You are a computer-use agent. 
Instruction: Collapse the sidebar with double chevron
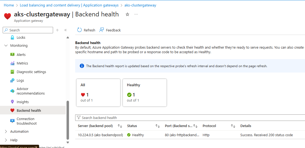pyautogui.click(x=65, y=30)
